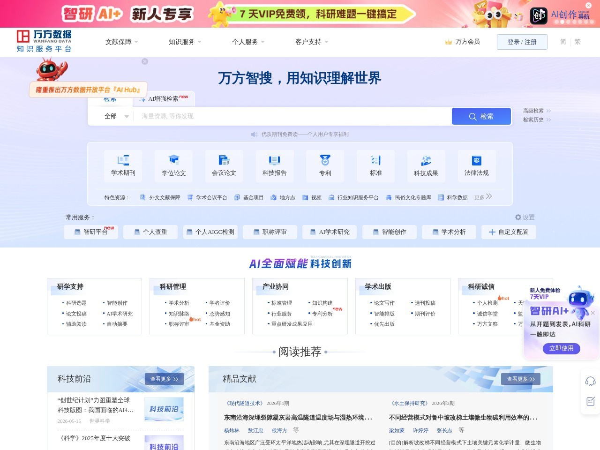The image size is (600, 450).
Task: Expand the 知识服务 menu
Action: point(185,42)
